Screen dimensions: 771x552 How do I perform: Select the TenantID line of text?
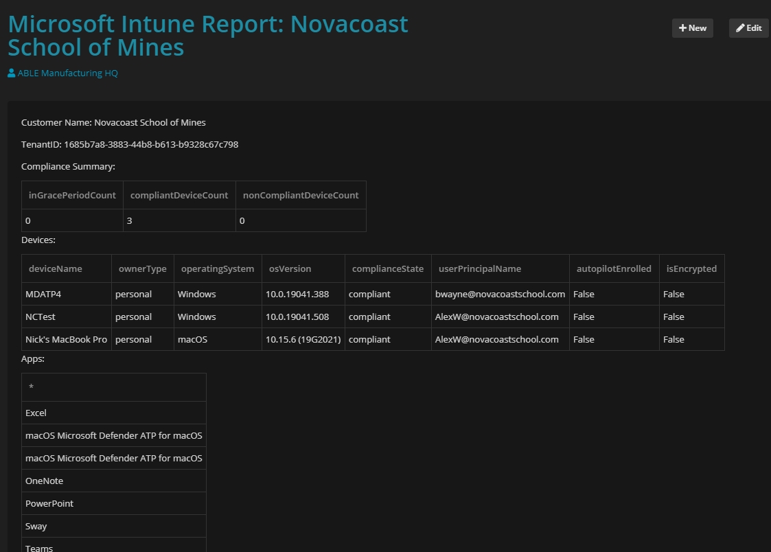pyautogui.click(x=130, y=144)
